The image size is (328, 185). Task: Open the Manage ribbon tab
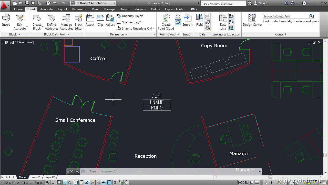(109, 9)
